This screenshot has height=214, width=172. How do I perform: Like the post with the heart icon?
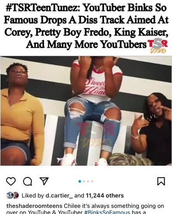[x=11, y=181]
